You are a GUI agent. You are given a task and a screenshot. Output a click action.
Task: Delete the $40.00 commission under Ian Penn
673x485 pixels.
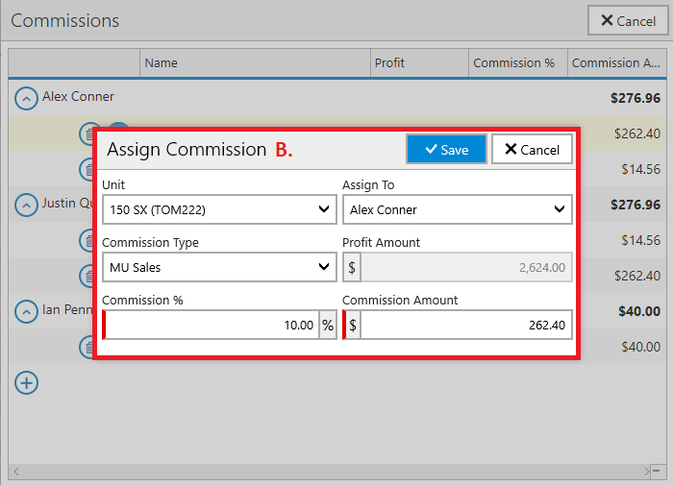point(87,347)
